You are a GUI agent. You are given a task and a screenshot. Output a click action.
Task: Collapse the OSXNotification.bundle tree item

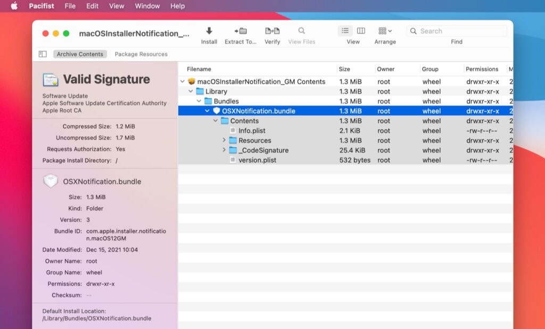tap(209, 111)
